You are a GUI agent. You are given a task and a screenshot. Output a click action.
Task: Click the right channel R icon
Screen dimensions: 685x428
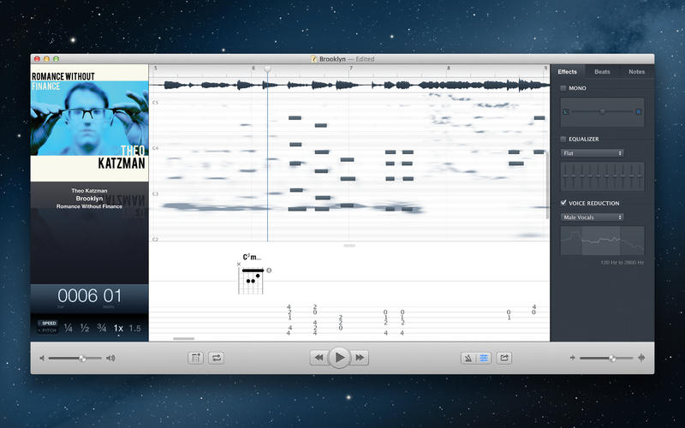click(x=639, y=112)
